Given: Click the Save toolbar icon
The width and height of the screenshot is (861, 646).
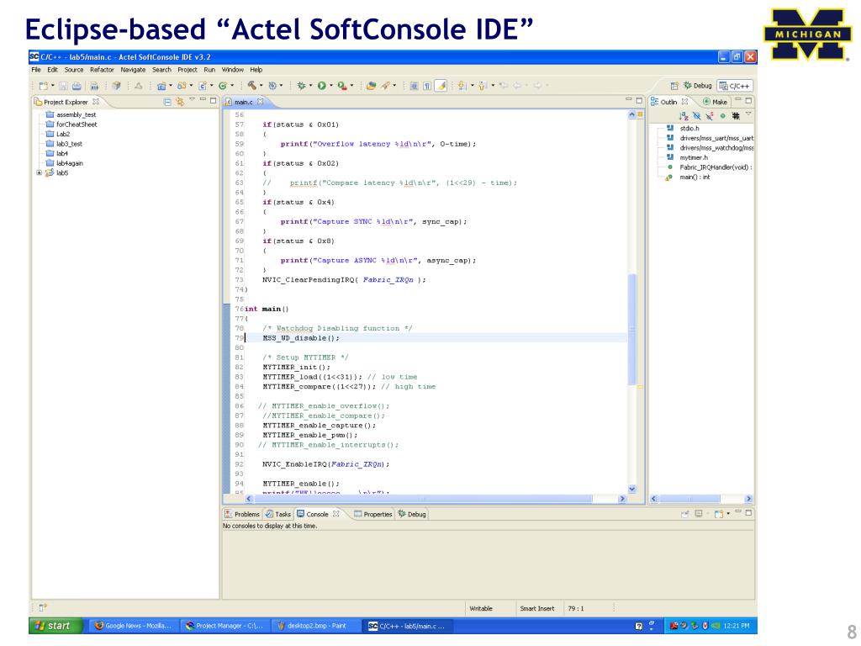Looking at the screenshot, I should (x=64, y=86).
